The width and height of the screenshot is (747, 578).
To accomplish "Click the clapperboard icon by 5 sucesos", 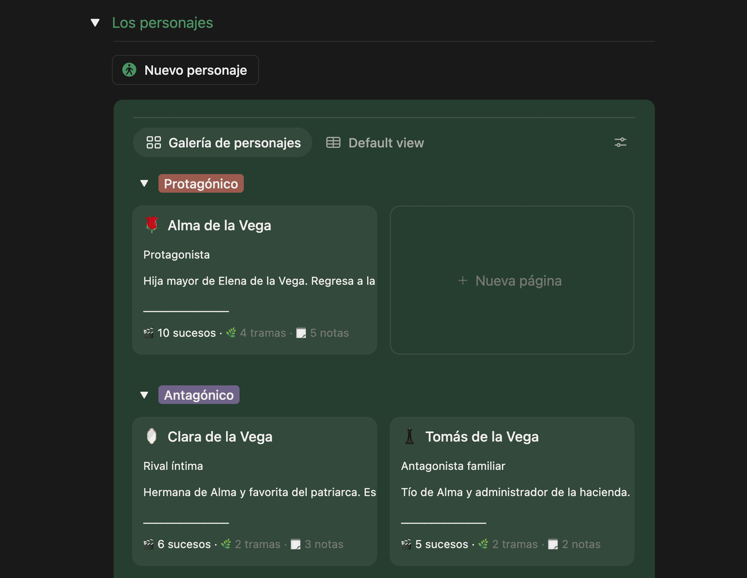I will pyautogui.click(x=406, y=544).
